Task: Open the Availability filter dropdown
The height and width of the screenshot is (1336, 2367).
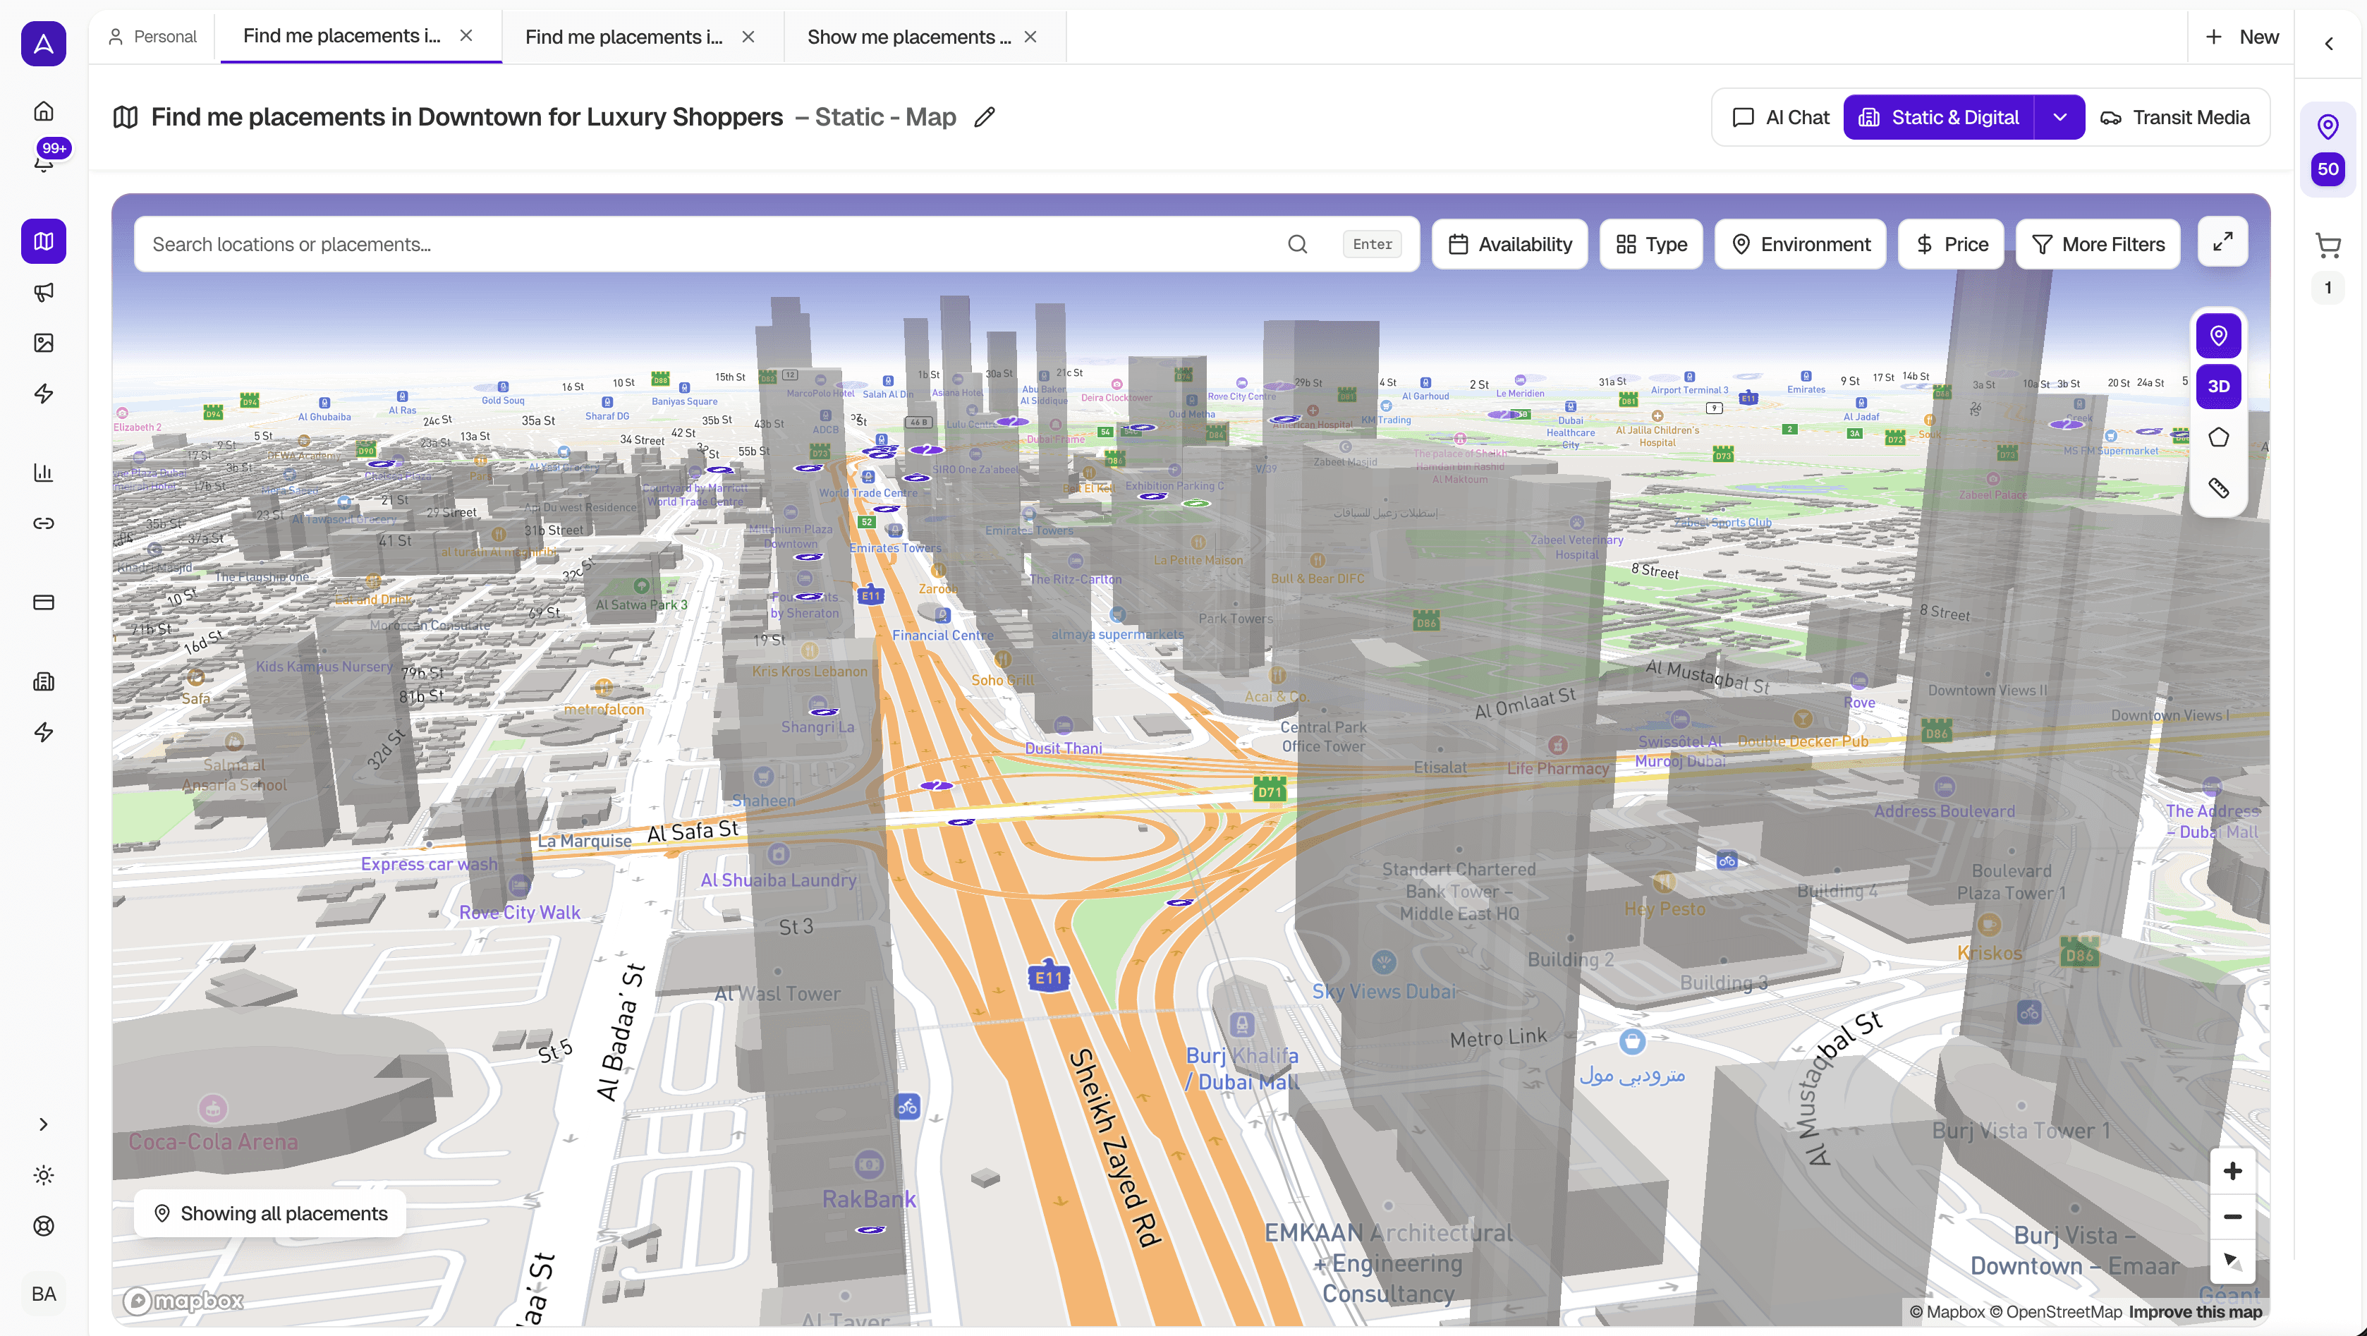Action: pyautogui.click(x=1509, y=244)
